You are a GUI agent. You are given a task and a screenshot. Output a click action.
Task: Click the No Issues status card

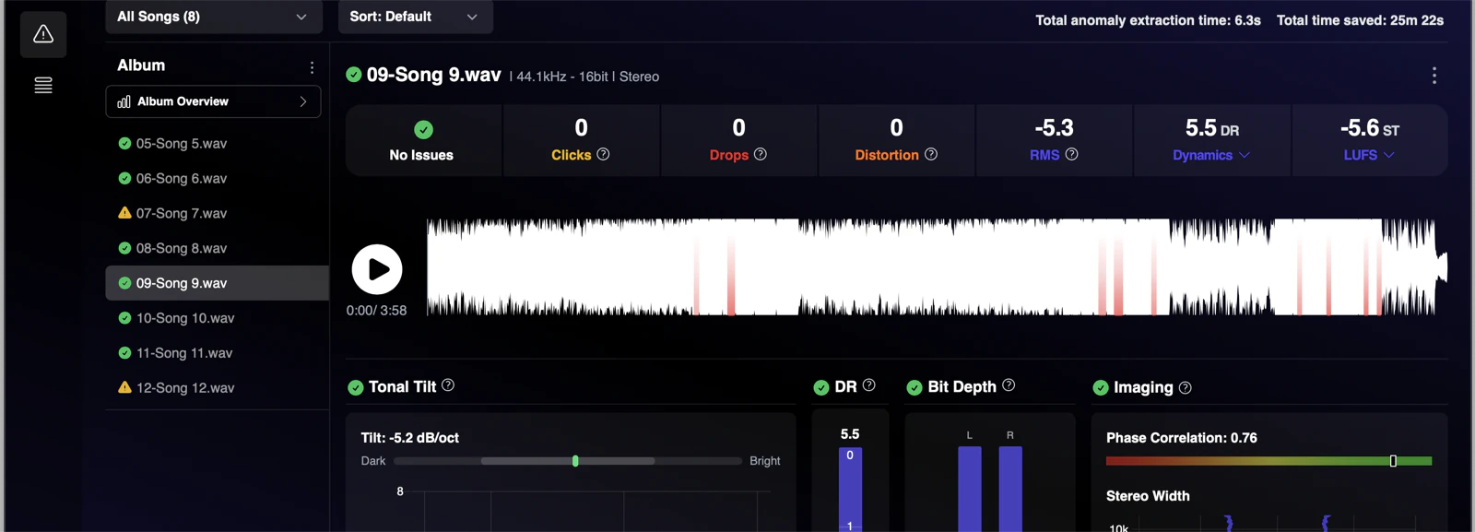click(x=423, y=140)
